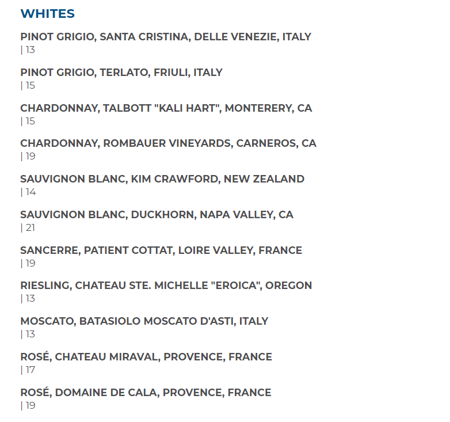The height and width of the screenshot is (422, 450).
Task: Click price 17 under Chateau Miraval
Action: click(30, 370)
